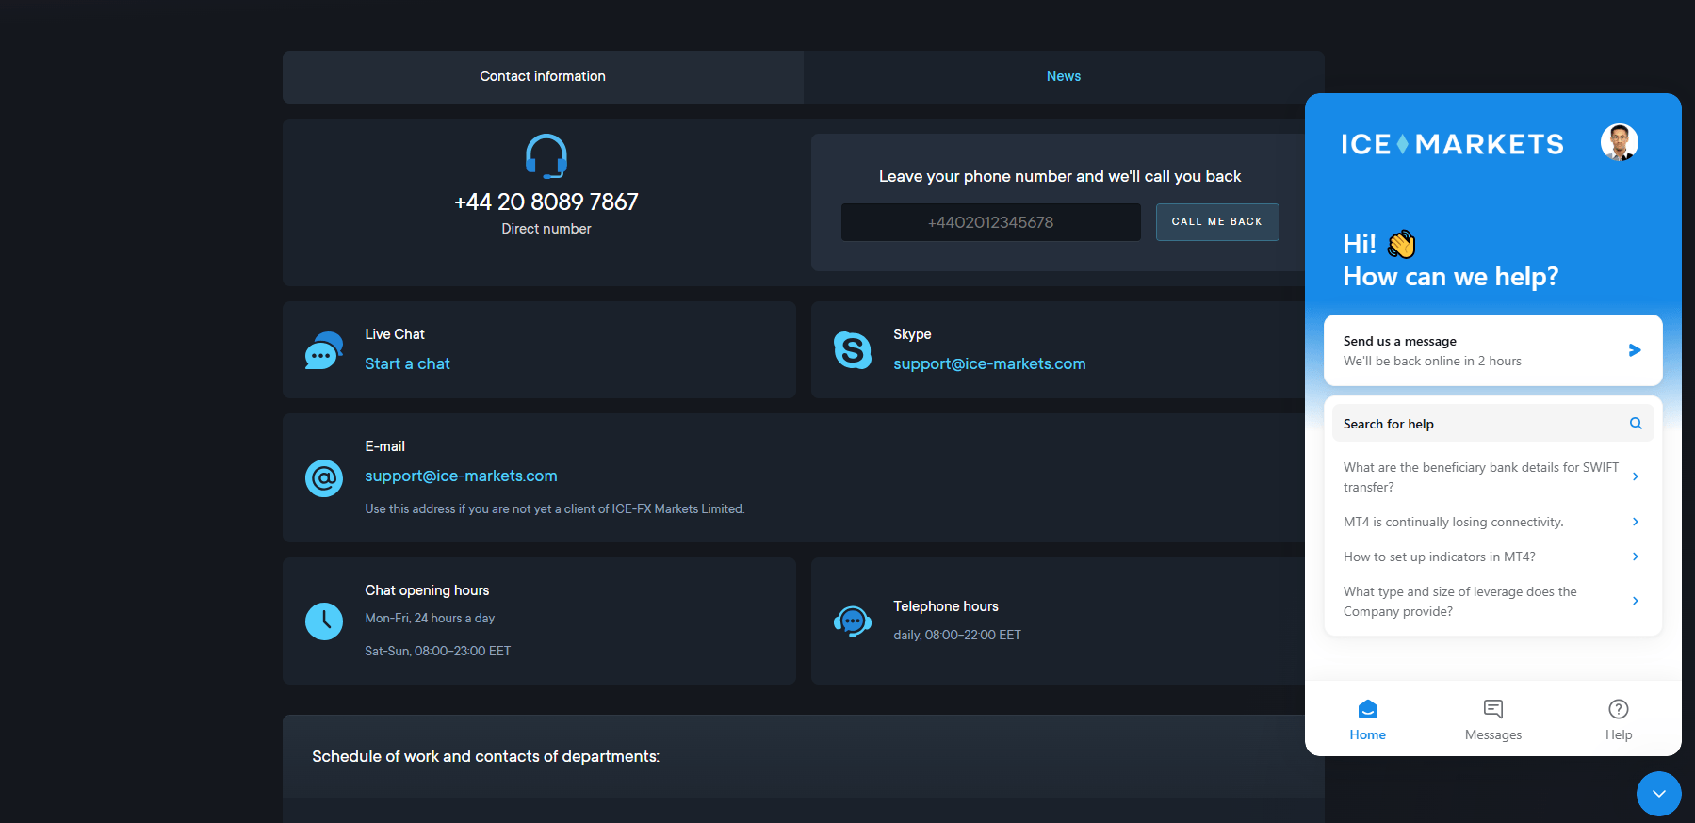This screenshot has height=823, width=1695.
Task: Focus the call-back phone number input field
Action: (990, 222)
